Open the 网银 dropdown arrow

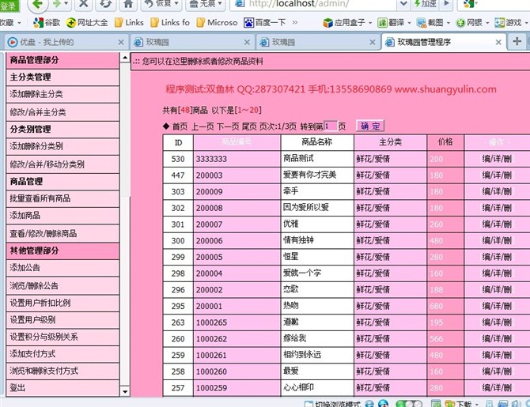(x=487, y=23)
